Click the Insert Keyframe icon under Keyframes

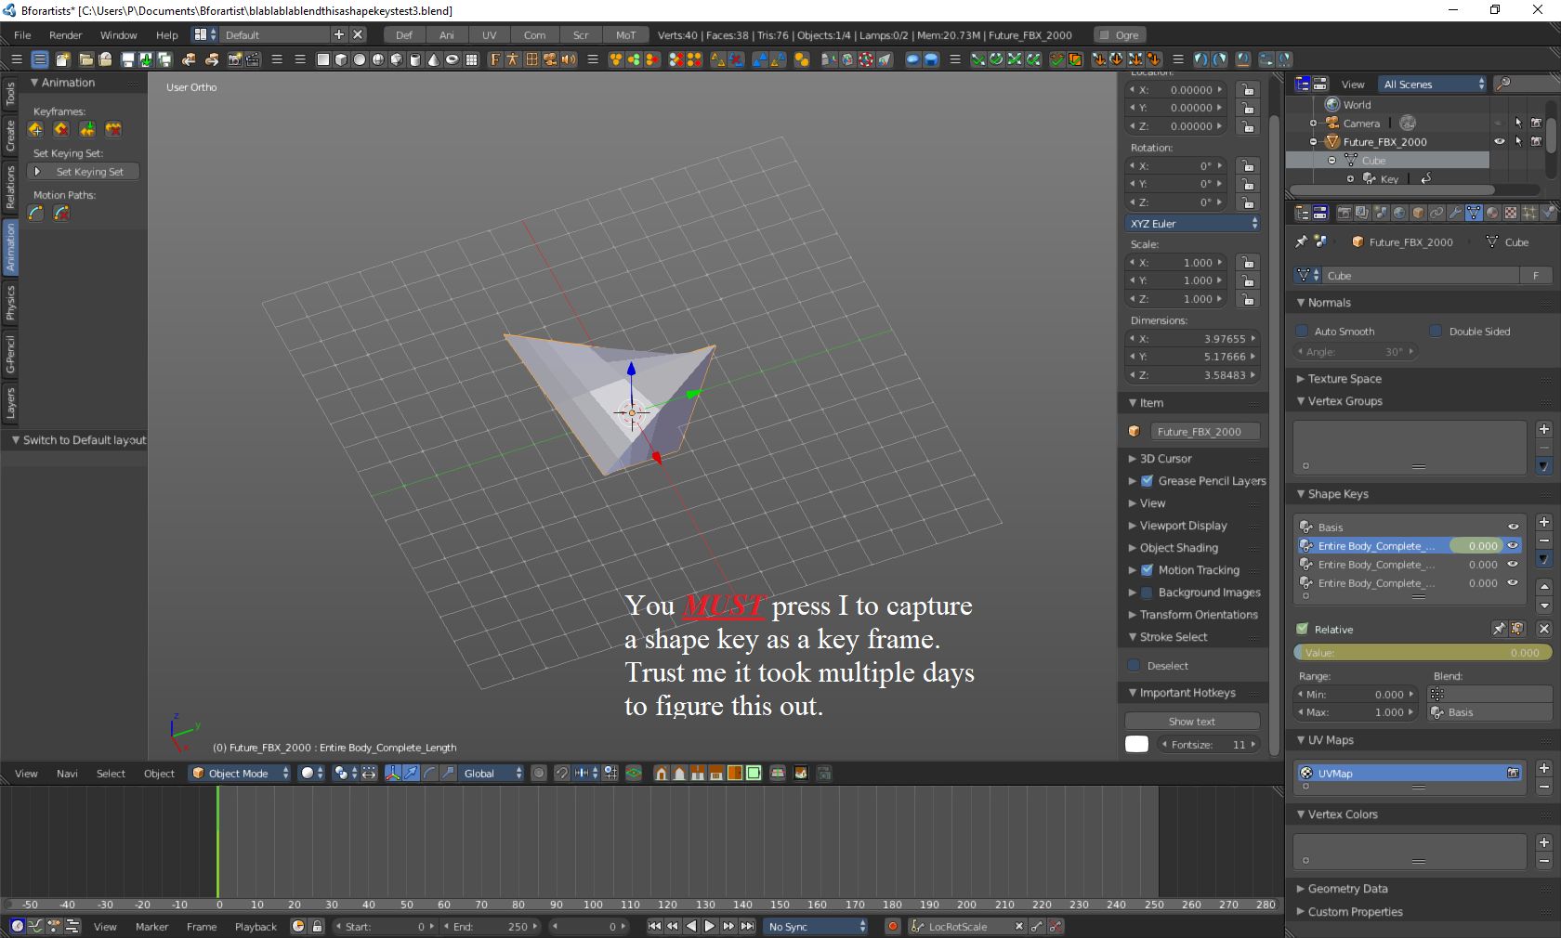tap(36, 130)
